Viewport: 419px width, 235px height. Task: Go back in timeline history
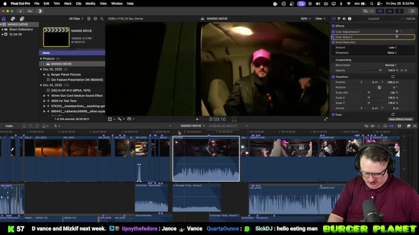[x=170, y=126]
